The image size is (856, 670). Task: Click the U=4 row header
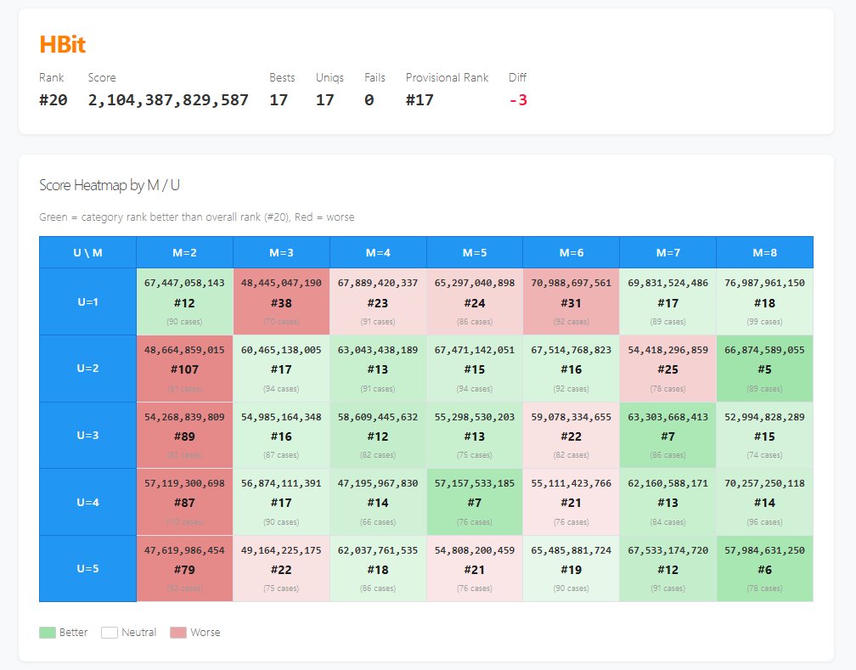pyautogui.click(x=88, y=502)
